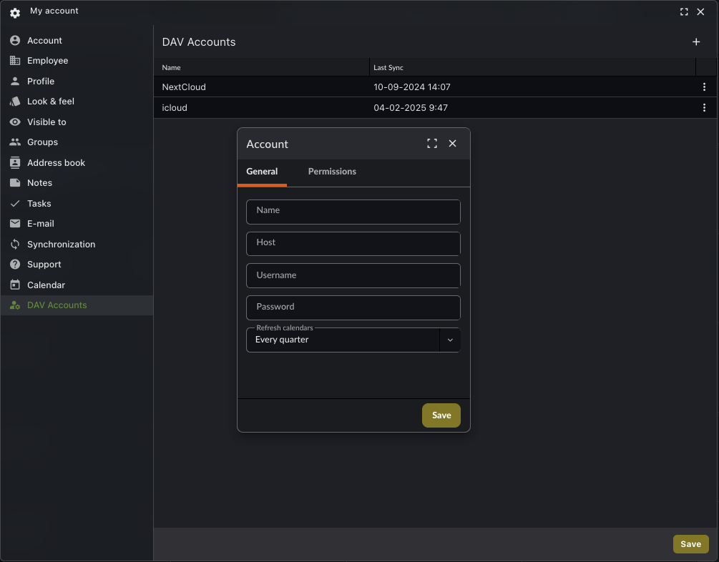Click the Notes icon in sidebar

tap(15, 183)
